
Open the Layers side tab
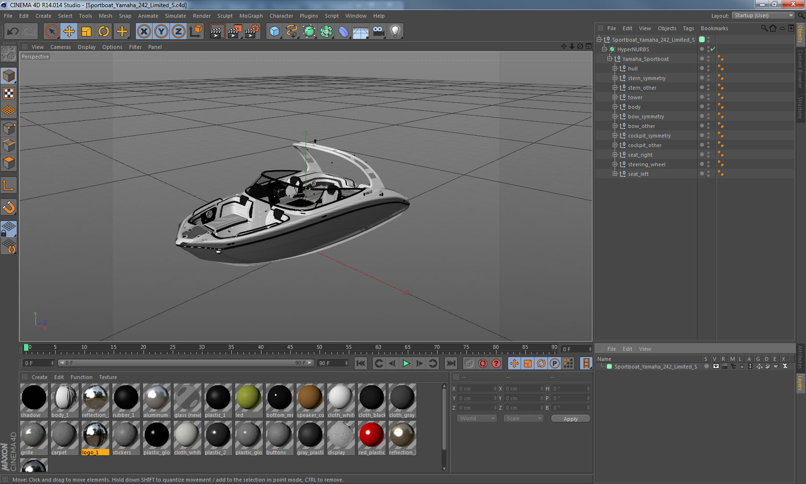(x=800, y=383)
